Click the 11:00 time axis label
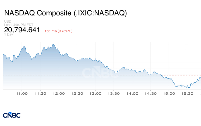Screen dimensions: 201x126 [22, 94]
